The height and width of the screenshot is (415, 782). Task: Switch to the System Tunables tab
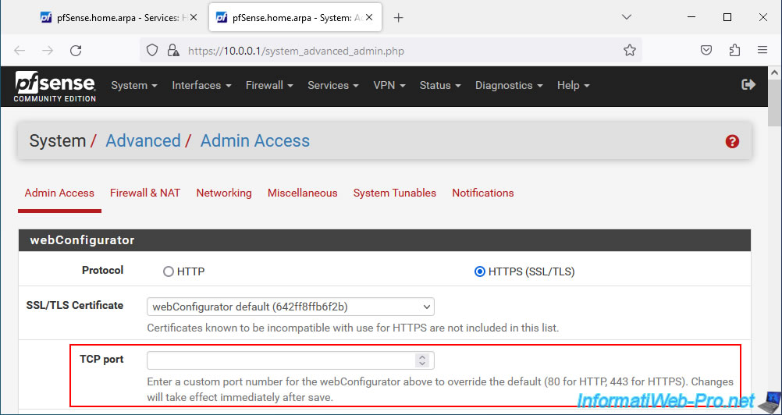click(x=394, y=193)
